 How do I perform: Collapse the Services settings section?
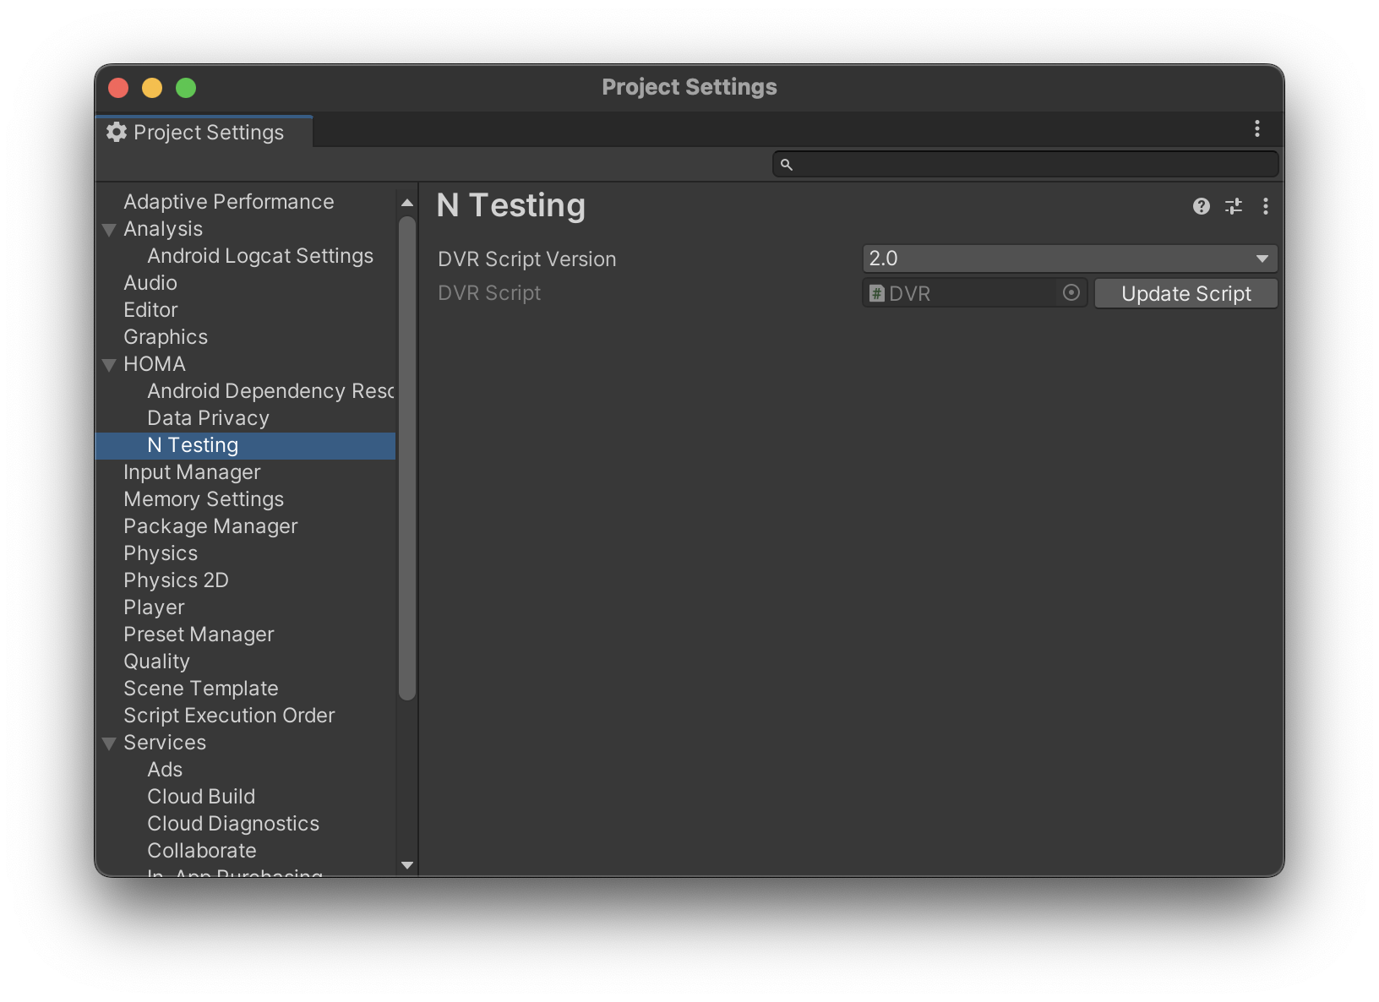tap(109, 743)
